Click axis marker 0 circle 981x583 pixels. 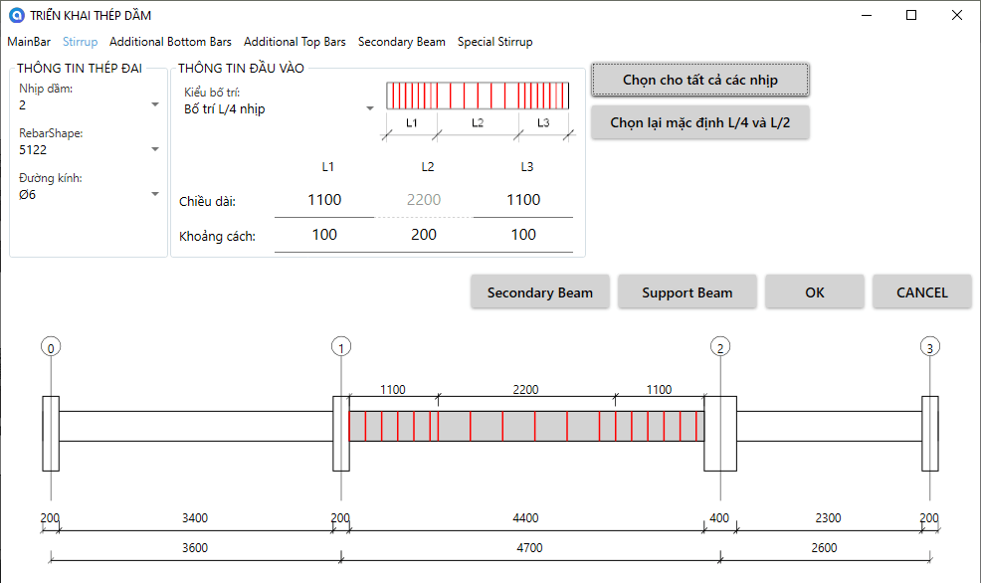coord(51,347)
